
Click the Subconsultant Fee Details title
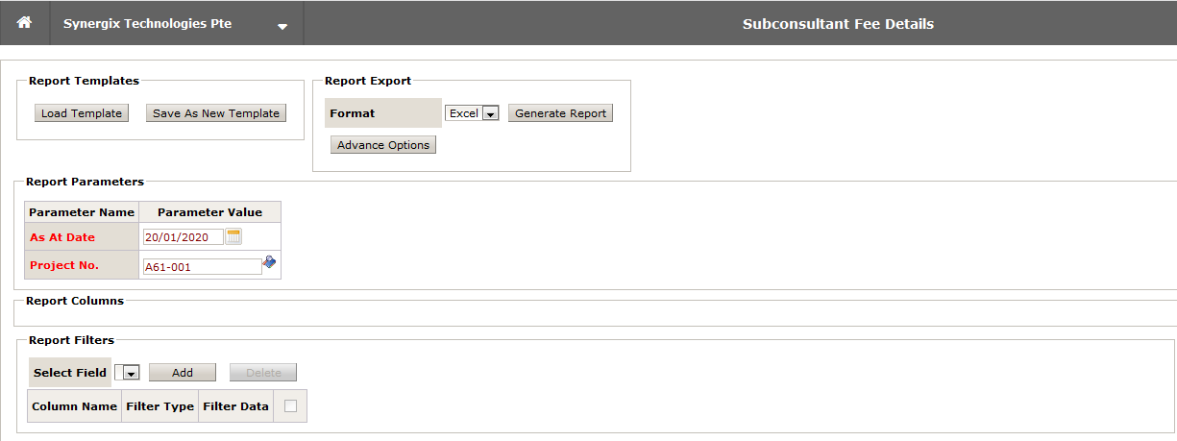(838, 24)
